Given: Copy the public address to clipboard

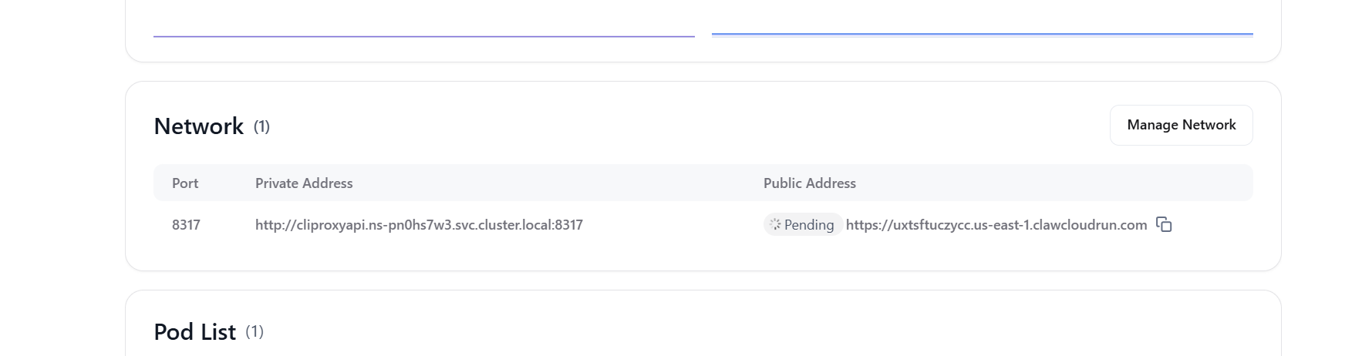Looking at the screenshot, I should 1164,225.
